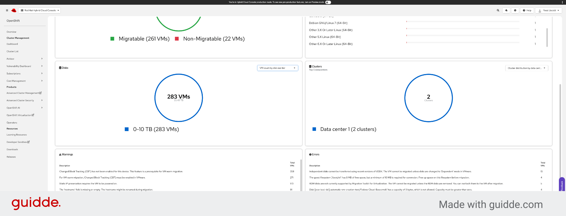Click the Warnings table scrollbar
566x216 pixels.
tap(301, 175)
